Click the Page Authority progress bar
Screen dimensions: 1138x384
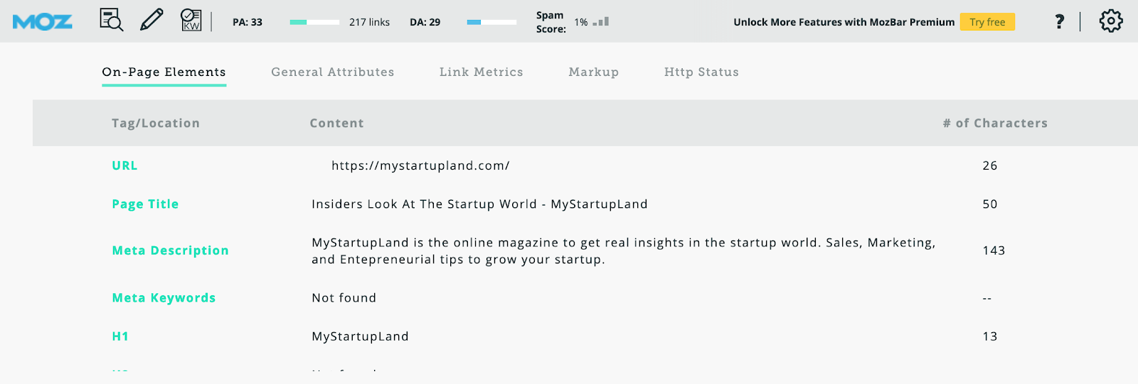pyautogui.click(x=314, y=22)
